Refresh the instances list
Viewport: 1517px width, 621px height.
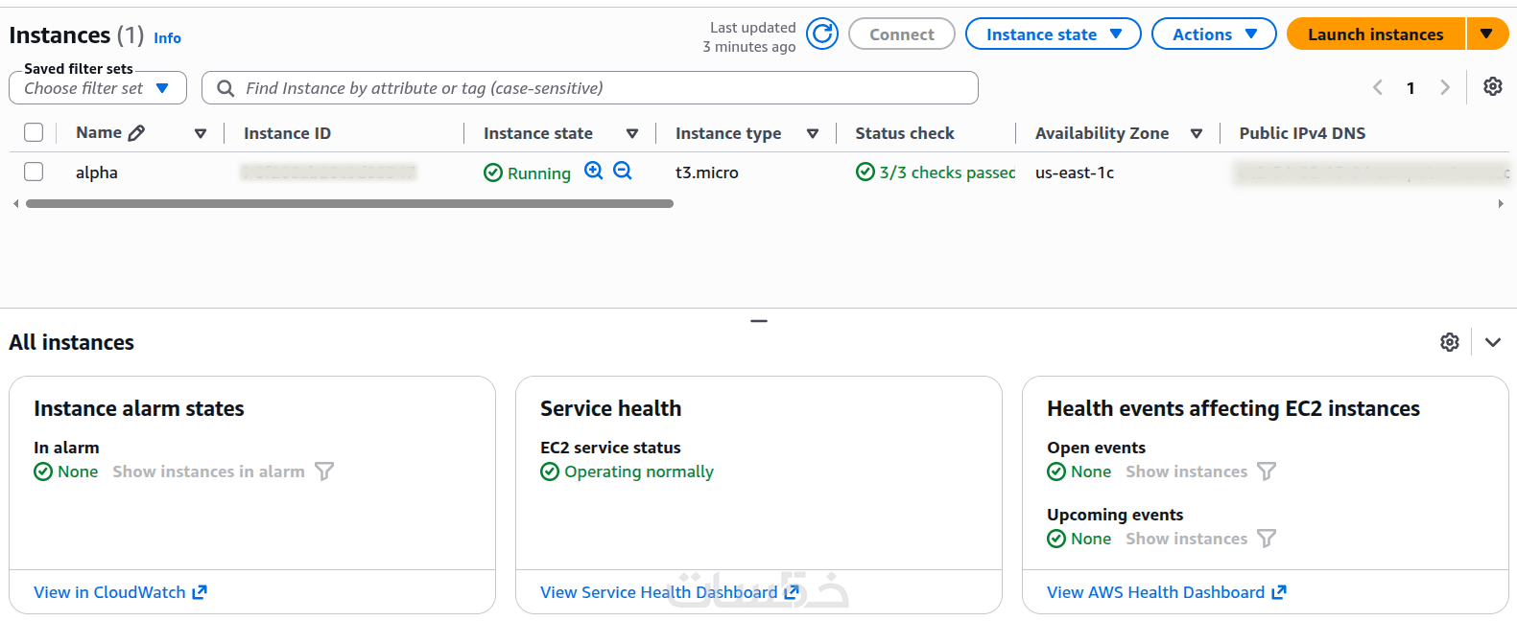point(822,34)
